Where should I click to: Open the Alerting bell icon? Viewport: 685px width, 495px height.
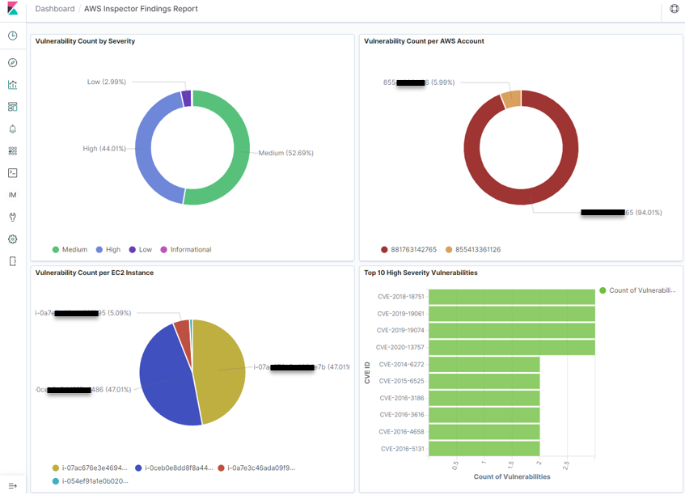point(13,129)
